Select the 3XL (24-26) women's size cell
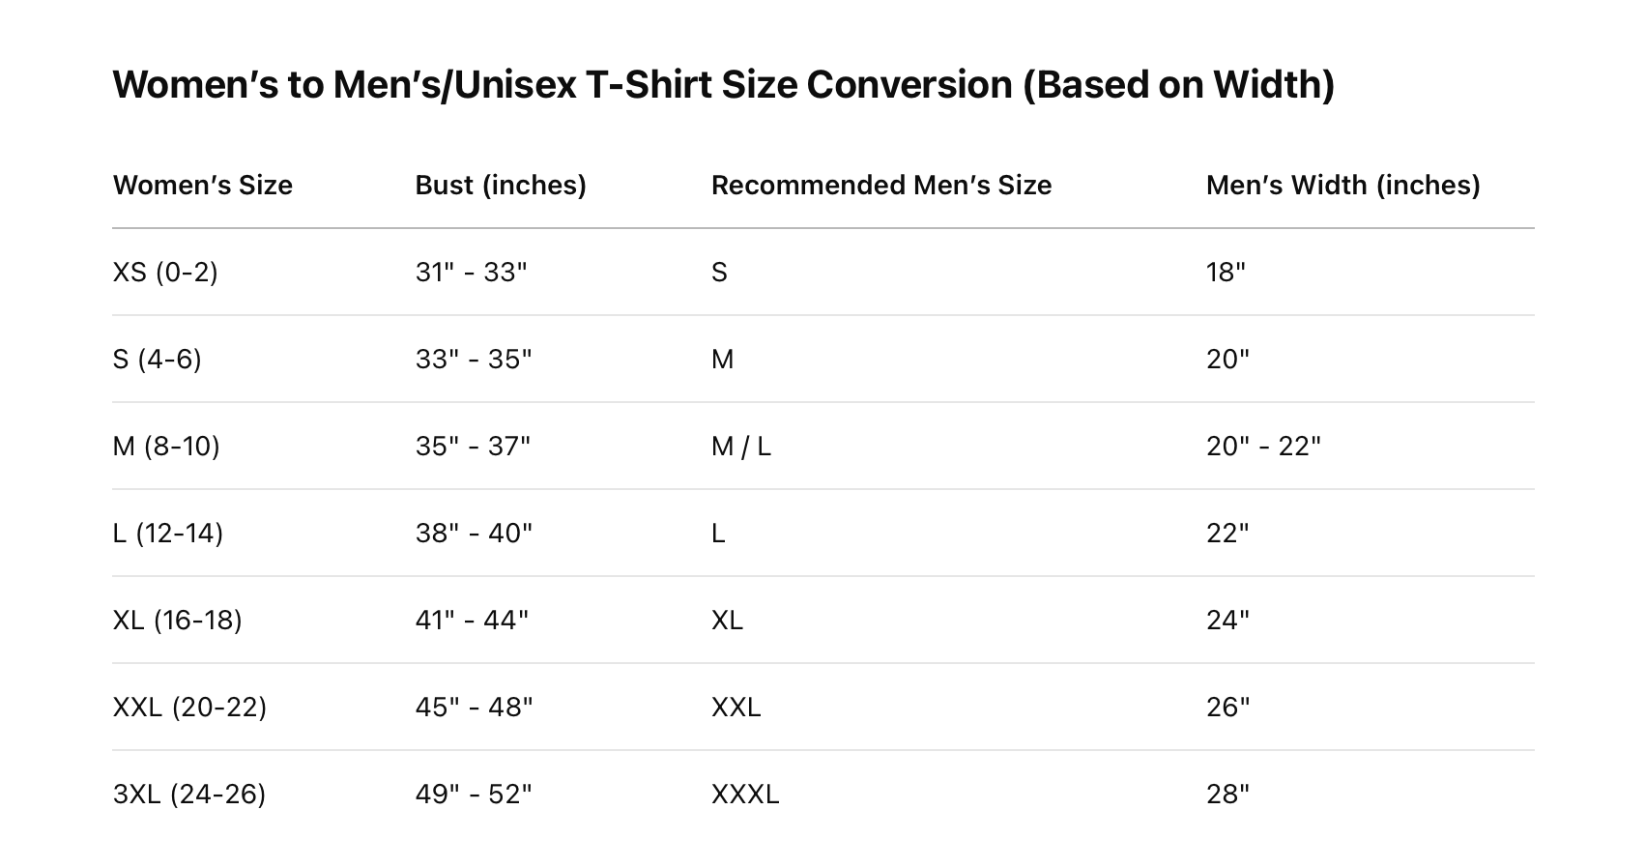This screenshot has width=1645, height=868. click(x=189, y=795)
